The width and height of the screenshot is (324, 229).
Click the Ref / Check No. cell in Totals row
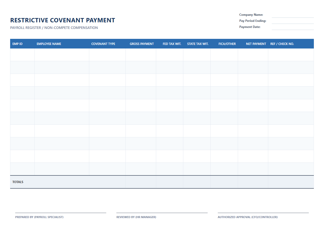(291, 182)
